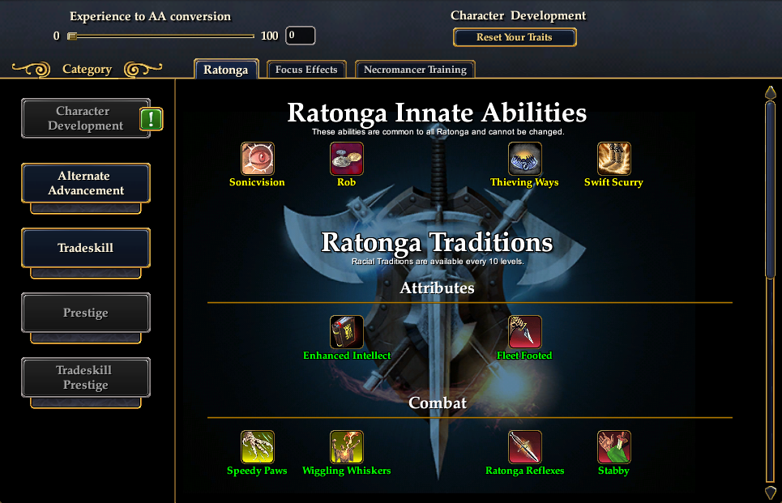Click the scrollbar down arrow

pyautogui.click(x=771, y=492)
